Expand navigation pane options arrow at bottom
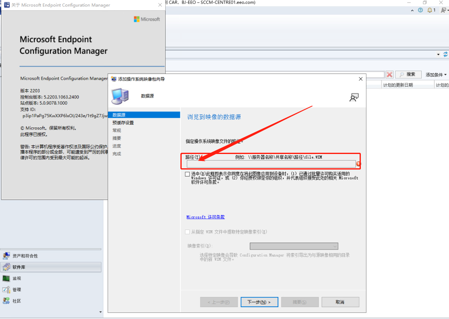Image resolution: width=449 pixels, height=319 pixels. (100, 312)
